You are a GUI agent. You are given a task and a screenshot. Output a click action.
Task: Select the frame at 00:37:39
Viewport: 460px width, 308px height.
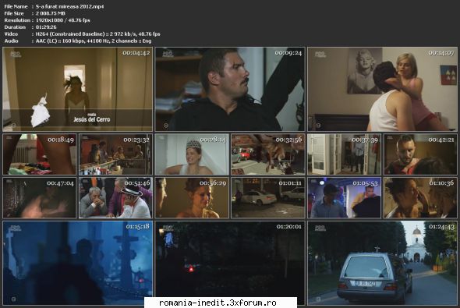point(344,154)
